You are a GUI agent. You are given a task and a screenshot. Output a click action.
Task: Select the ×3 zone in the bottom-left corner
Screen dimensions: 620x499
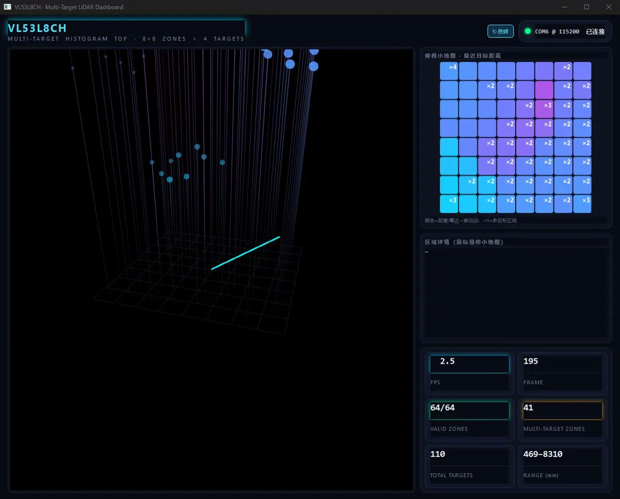(449, 204)
